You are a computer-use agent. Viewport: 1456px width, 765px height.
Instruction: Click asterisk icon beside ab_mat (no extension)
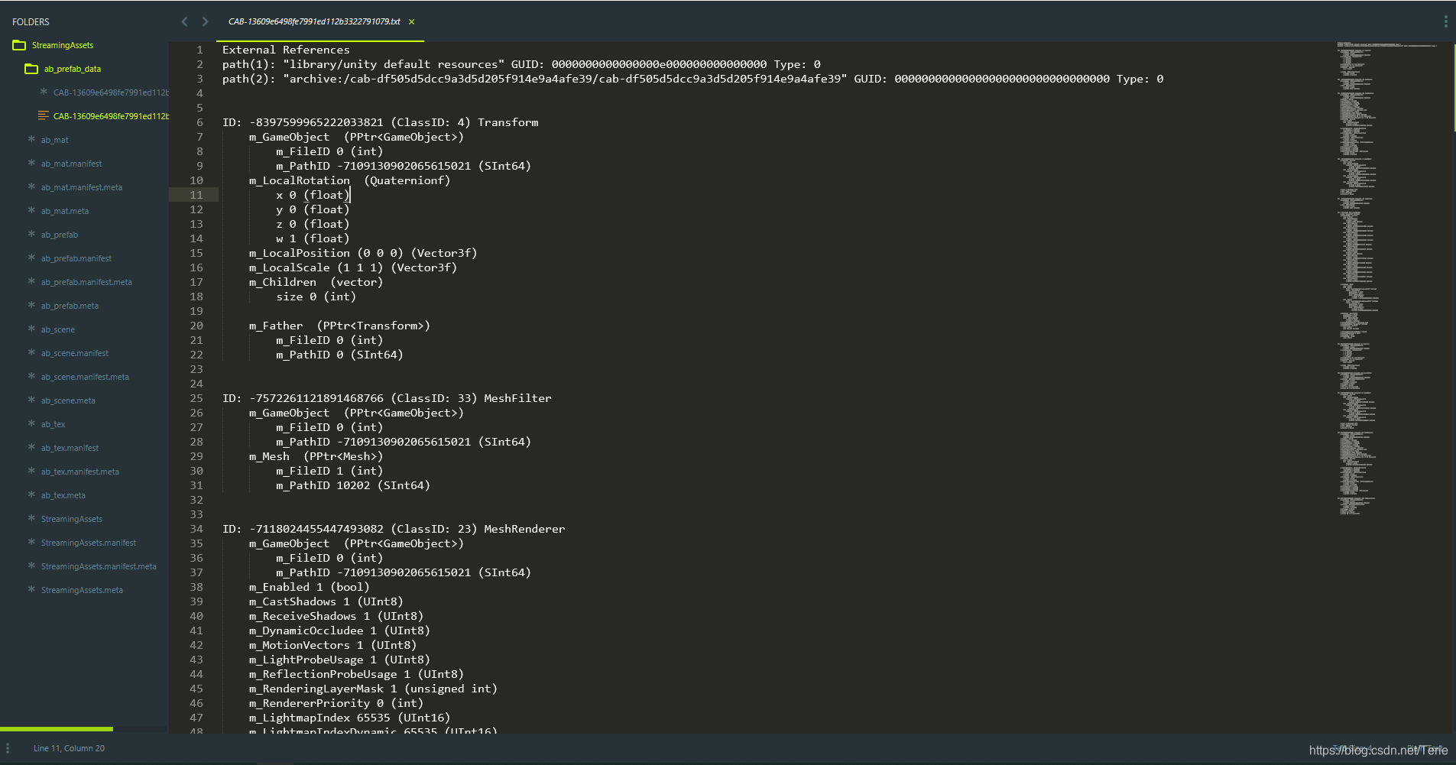[31, 139]
